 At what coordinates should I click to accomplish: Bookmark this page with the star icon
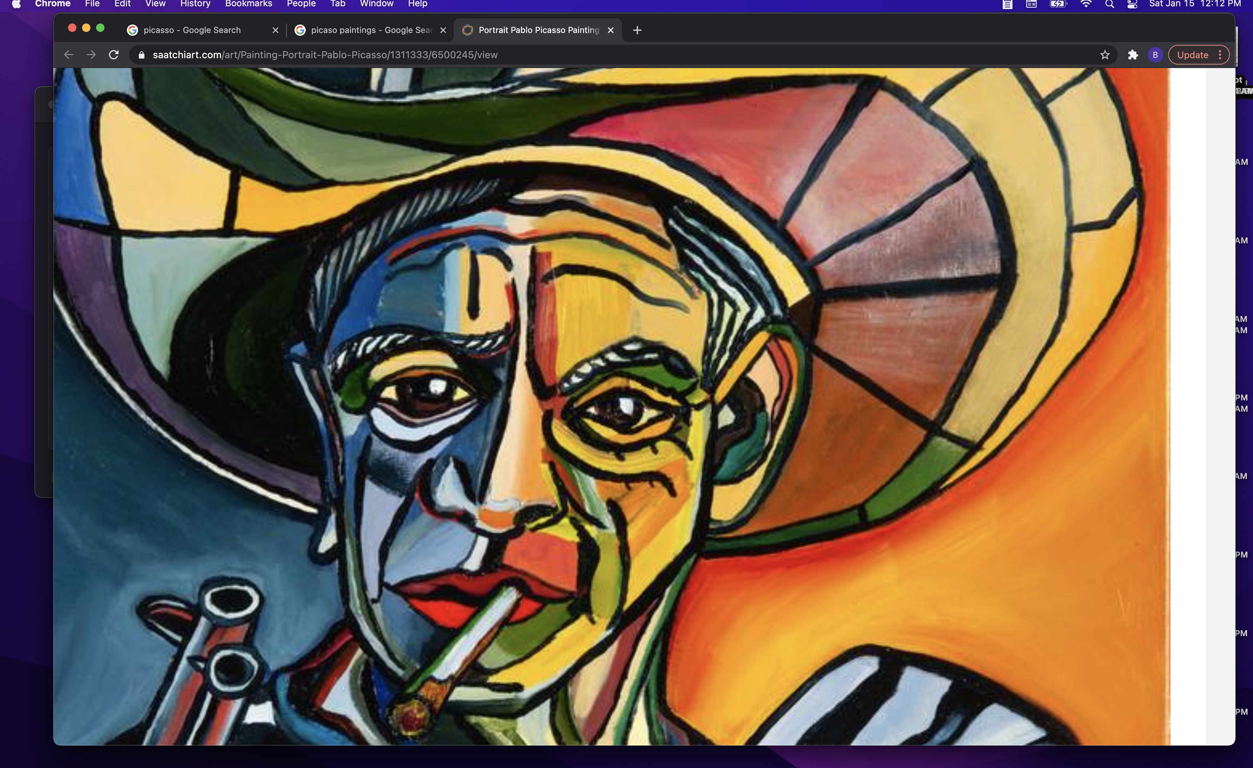click(1104, 55)
